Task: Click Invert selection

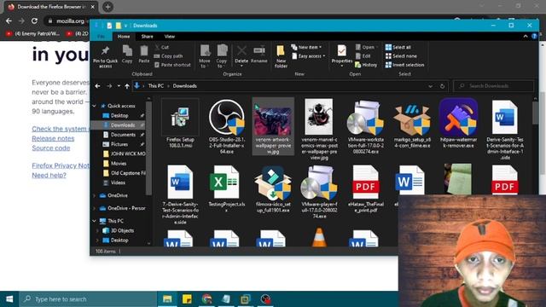Action: pos(404,65)
